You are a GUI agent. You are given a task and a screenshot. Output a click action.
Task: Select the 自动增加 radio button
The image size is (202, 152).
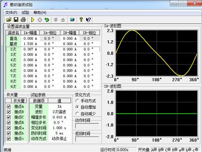pos(77,107)
